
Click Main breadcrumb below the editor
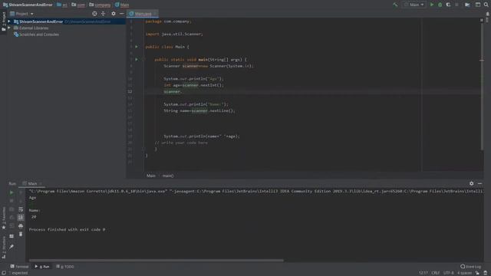pos(151,176)
